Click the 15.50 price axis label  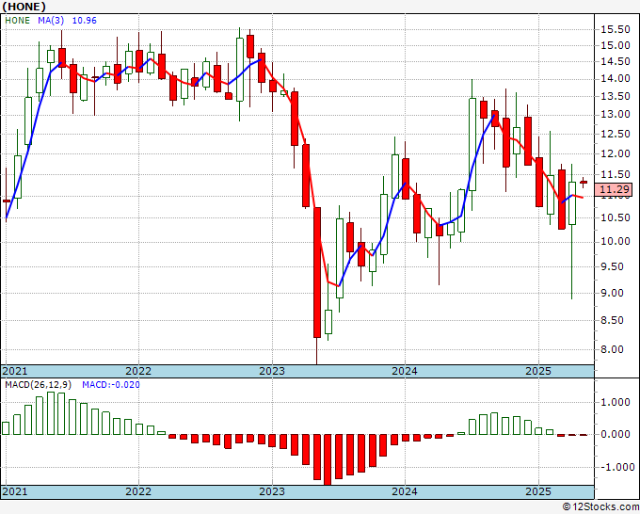click(x=616, y=29)
